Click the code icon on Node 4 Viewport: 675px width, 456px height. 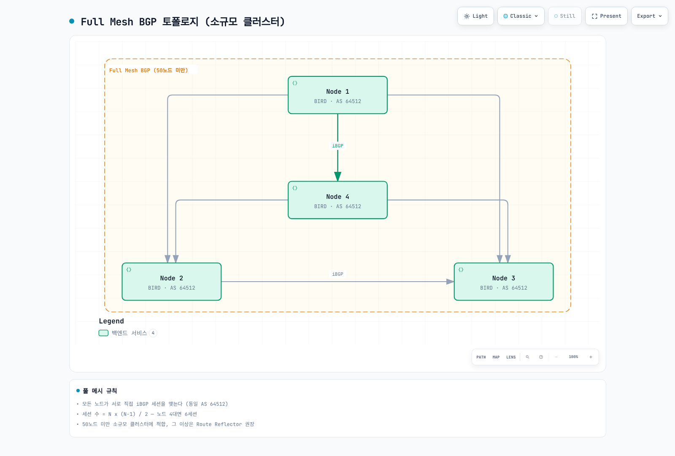pos(295,188)
